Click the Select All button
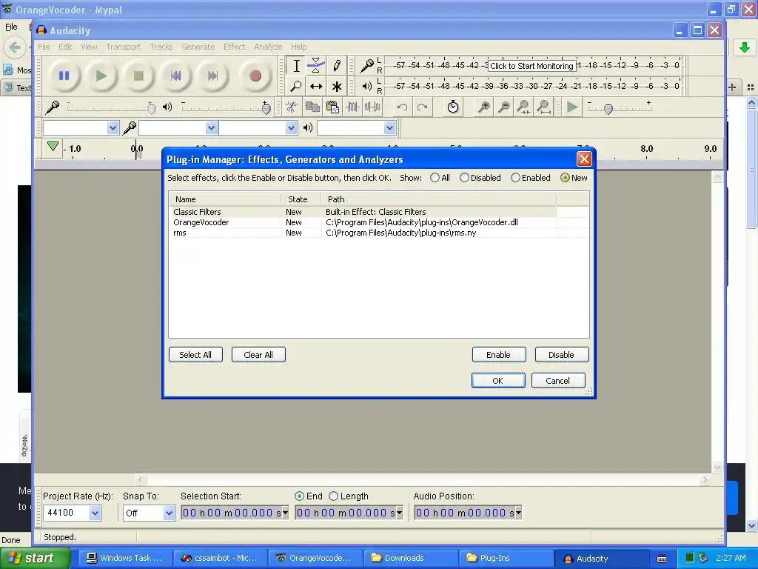The width and height of the screenshot is (758, 569). [195, 355]
